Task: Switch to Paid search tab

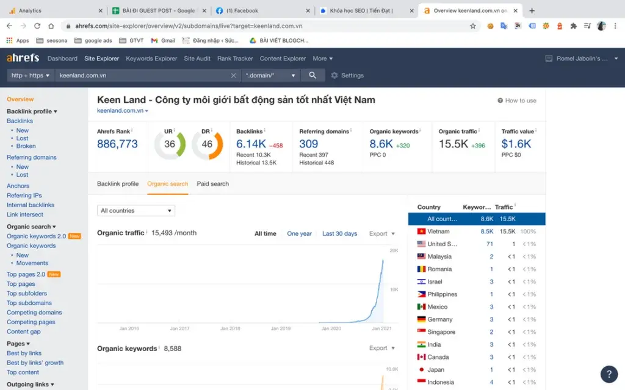Action: [x=212, y=184]
